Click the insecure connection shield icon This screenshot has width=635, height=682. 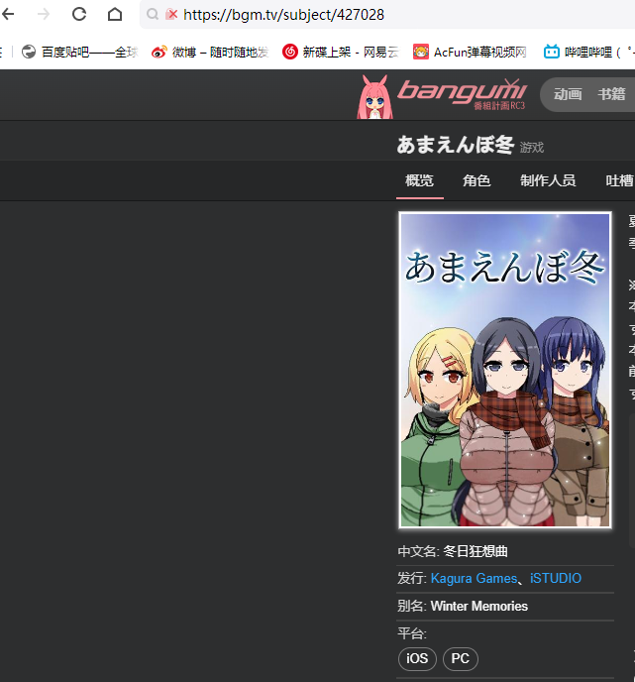point(171,14)
